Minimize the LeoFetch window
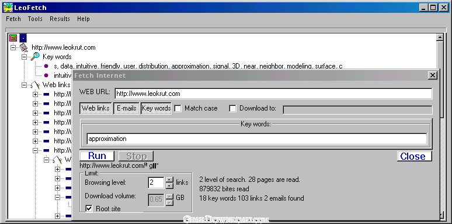Image resolution: width=452 pixels, height=224 pixels. click(x=423, y=8)
